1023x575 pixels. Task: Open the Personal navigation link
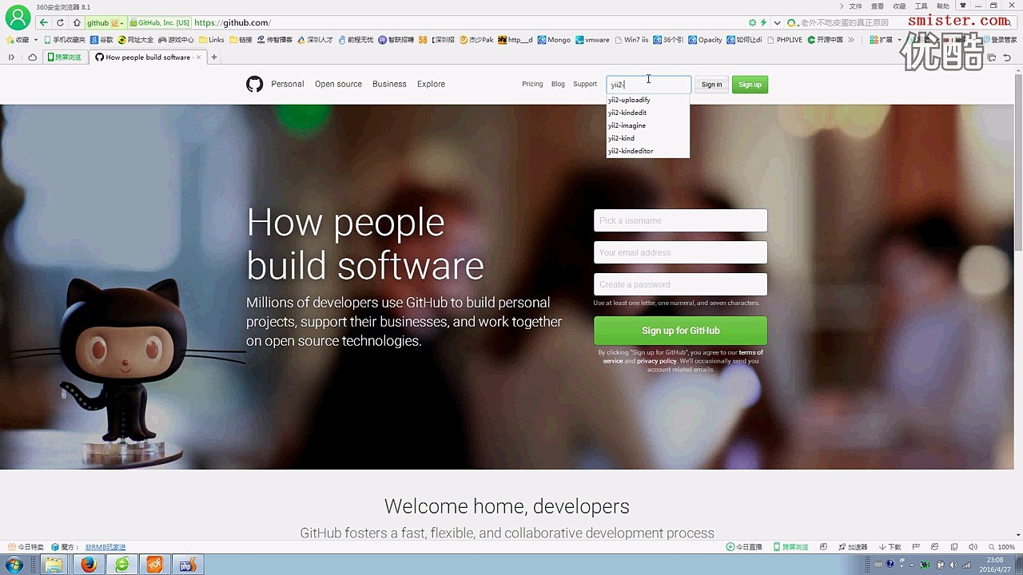coord(288,84)
